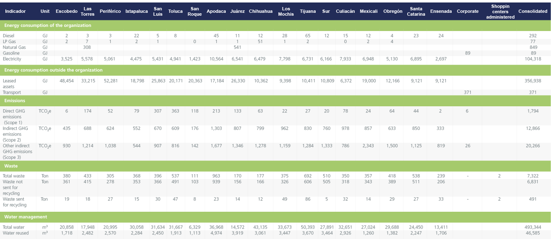Click the Shopping centers administered column header
Viewport: 551px width, 244px height.
pyautogui.click(x=500, y=12)
